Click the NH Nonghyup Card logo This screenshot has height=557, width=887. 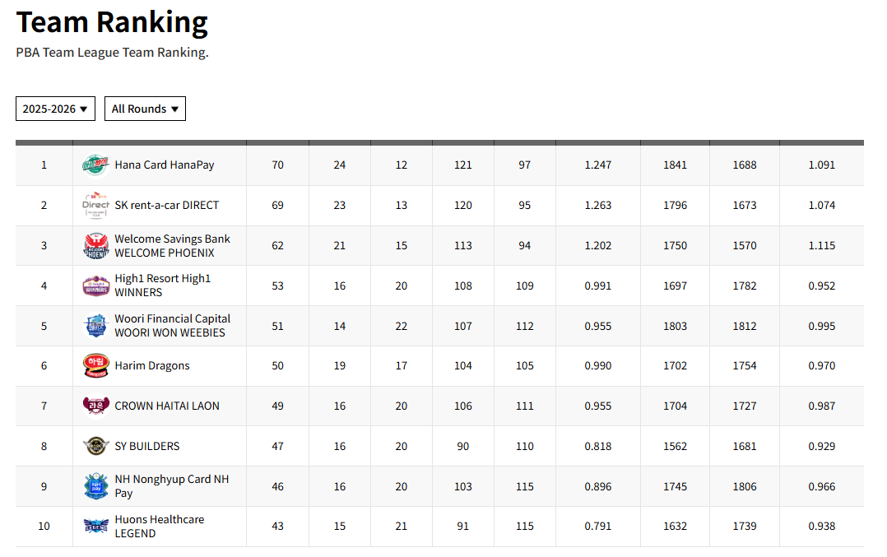[x=95, y=486]
